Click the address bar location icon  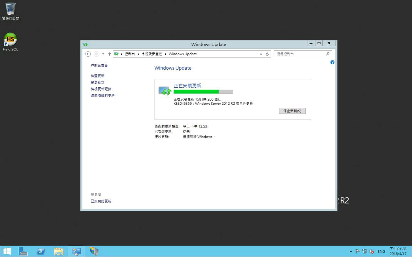click(x=117, y=54)
